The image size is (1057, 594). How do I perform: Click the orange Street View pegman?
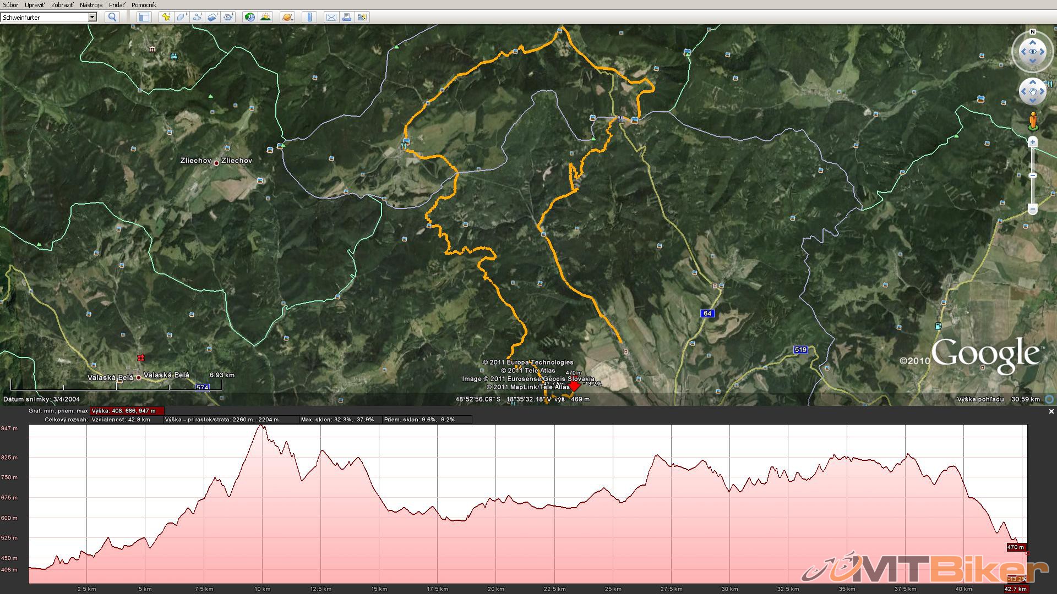pyautogui.click(x=1033, y=120)
